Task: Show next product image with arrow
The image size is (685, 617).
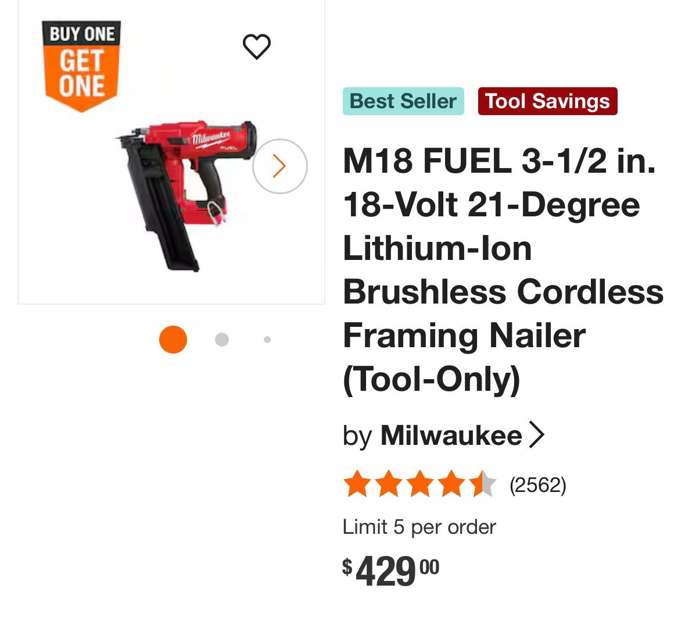Action: pos(279,166)
